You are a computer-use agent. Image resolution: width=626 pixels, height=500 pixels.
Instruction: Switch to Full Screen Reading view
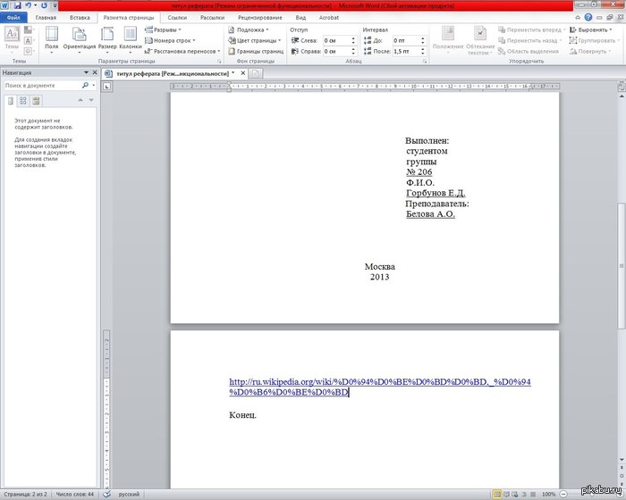coord(507,495)
